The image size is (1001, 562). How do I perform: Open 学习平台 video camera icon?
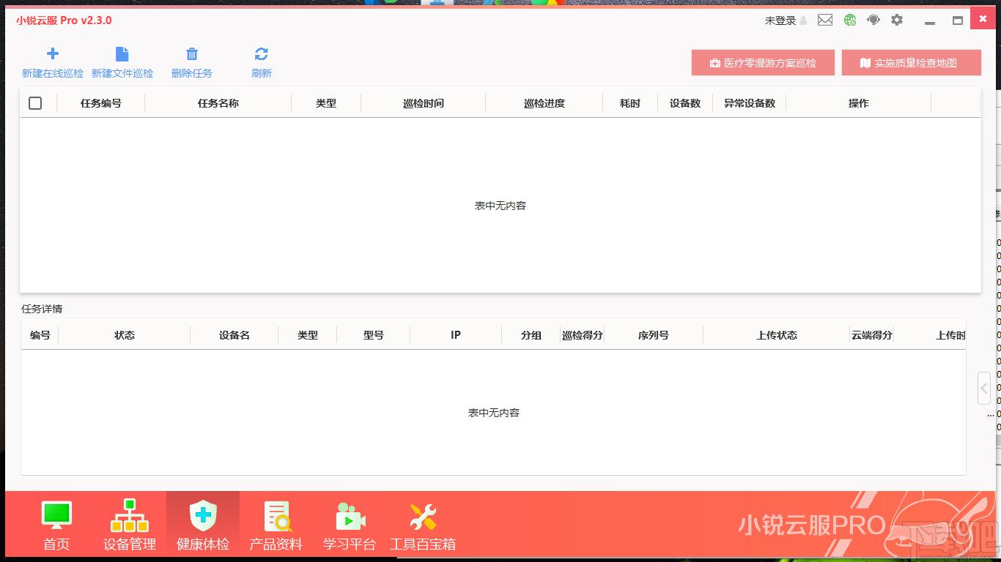(x=350, y=516)
